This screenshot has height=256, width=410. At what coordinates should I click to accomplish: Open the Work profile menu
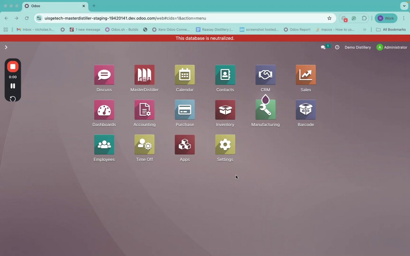click(386, 18)
